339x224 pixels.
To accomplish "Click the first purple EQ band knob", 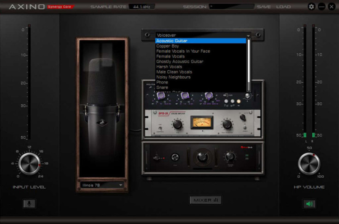I will [x=161, y=95].
